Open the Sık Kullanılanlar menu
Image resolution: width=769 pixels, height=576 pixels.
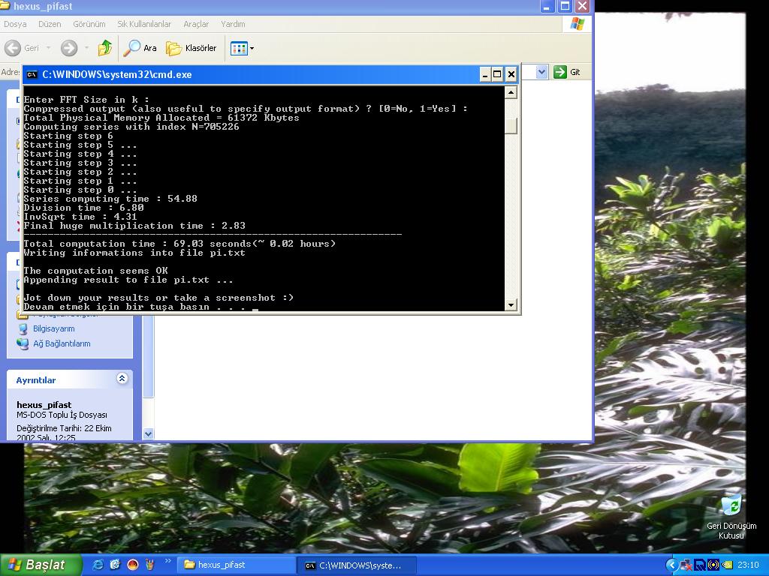click(x=144, y=24)
